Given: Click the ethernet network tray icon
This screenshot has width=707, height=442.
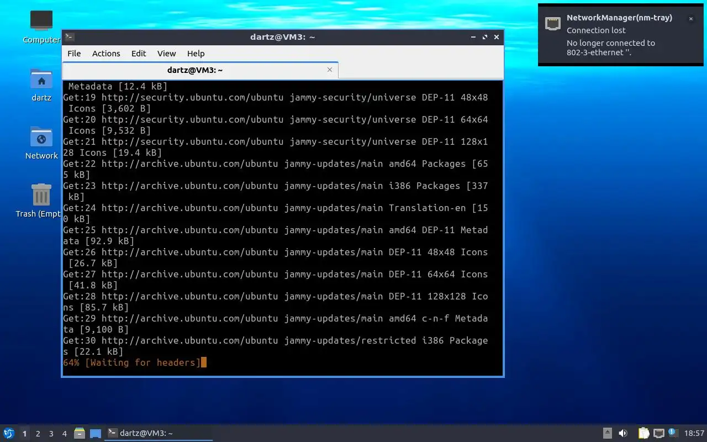Looking at the screenshot, I should [x=658, y=433].
